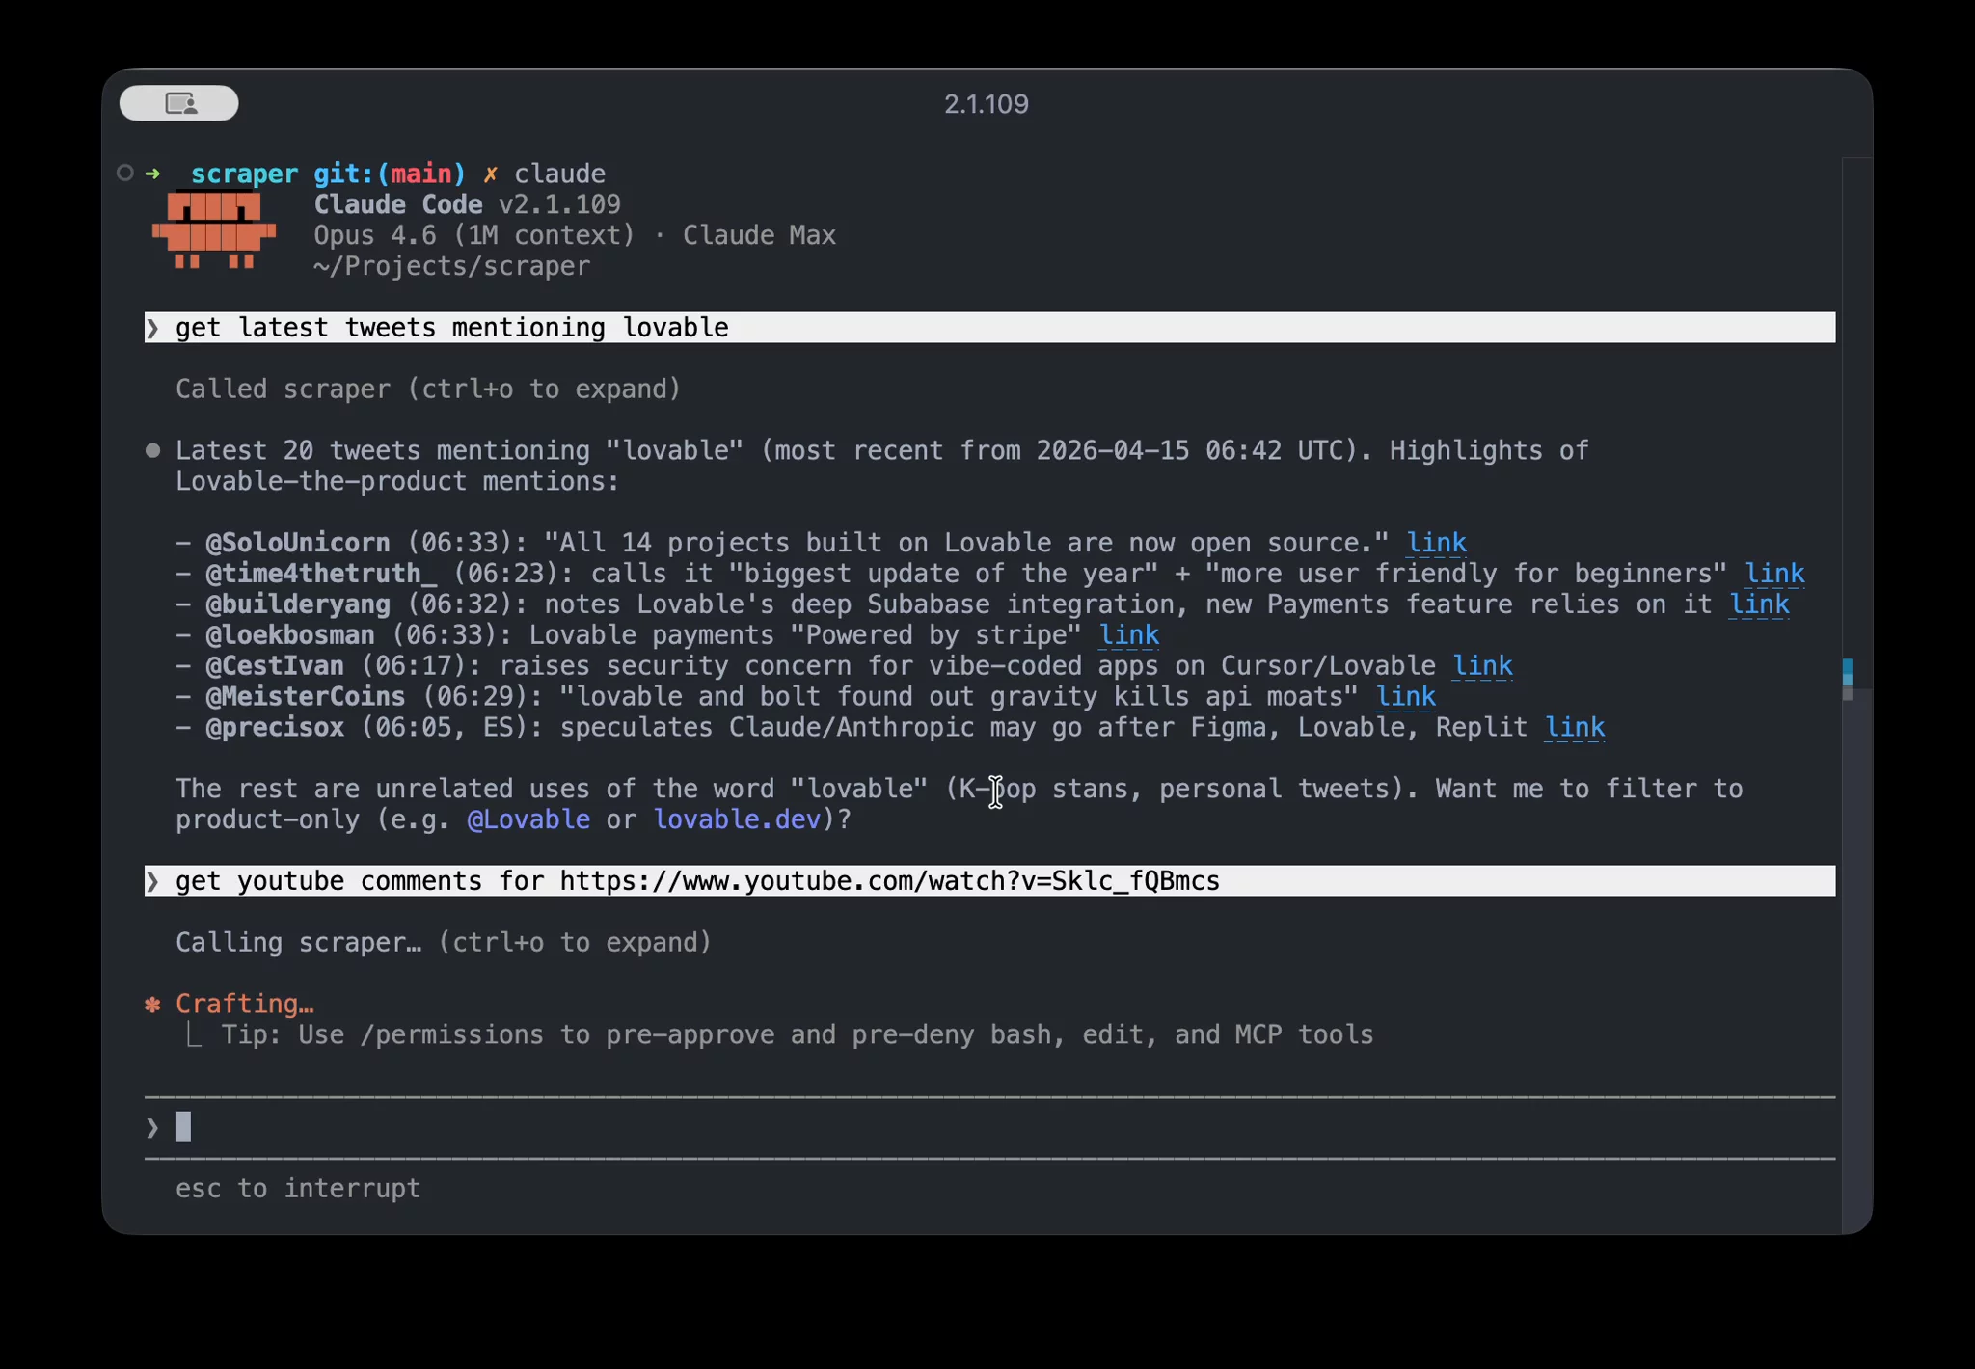The height and width of the screenshot is (1369, 1975).
Task: Click the chevron before "get youtube comments"
Action: (152, 881)
